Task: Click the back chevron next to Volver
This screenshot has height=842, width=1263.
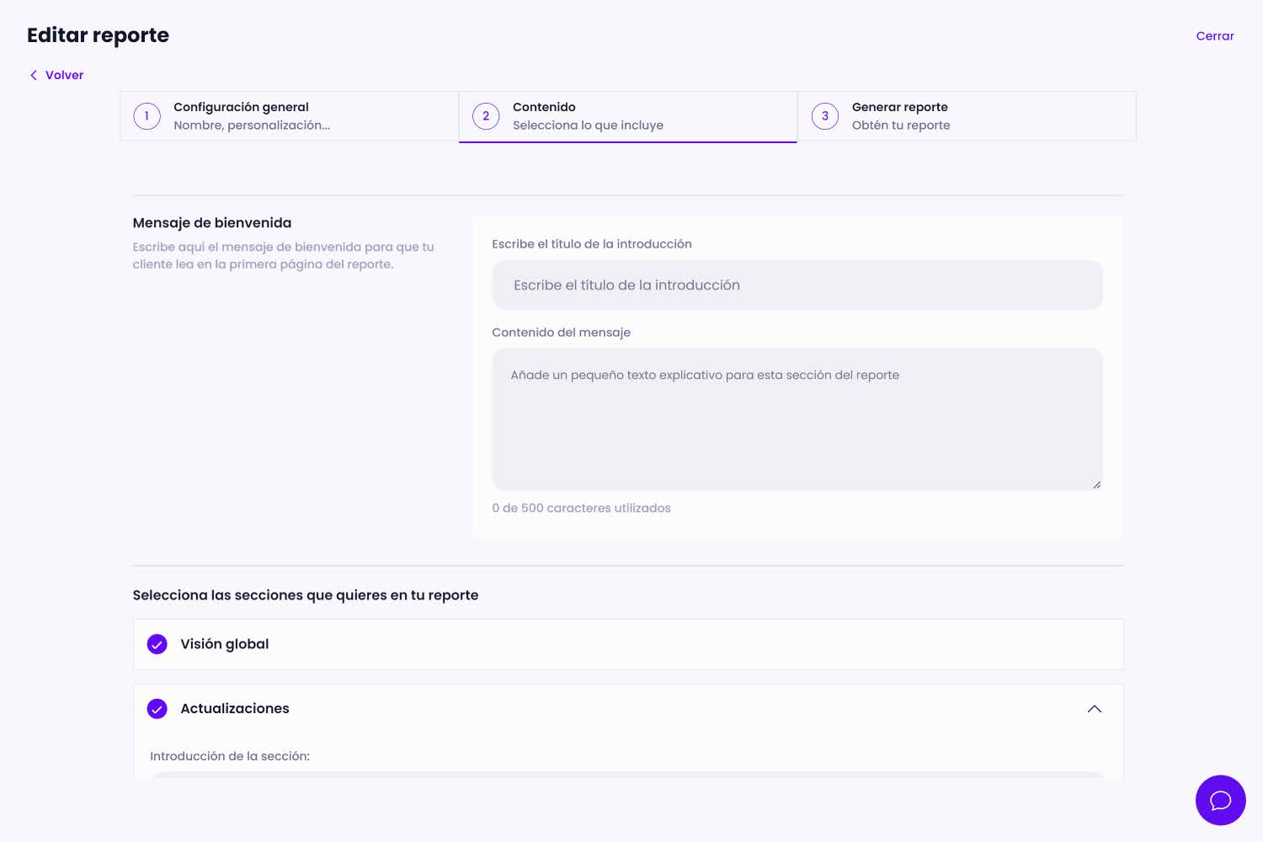Action: click(x=34, y=75)
